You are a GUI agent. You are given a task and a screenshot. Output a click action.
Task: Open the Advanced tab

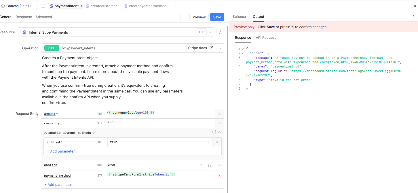[44, 17]
